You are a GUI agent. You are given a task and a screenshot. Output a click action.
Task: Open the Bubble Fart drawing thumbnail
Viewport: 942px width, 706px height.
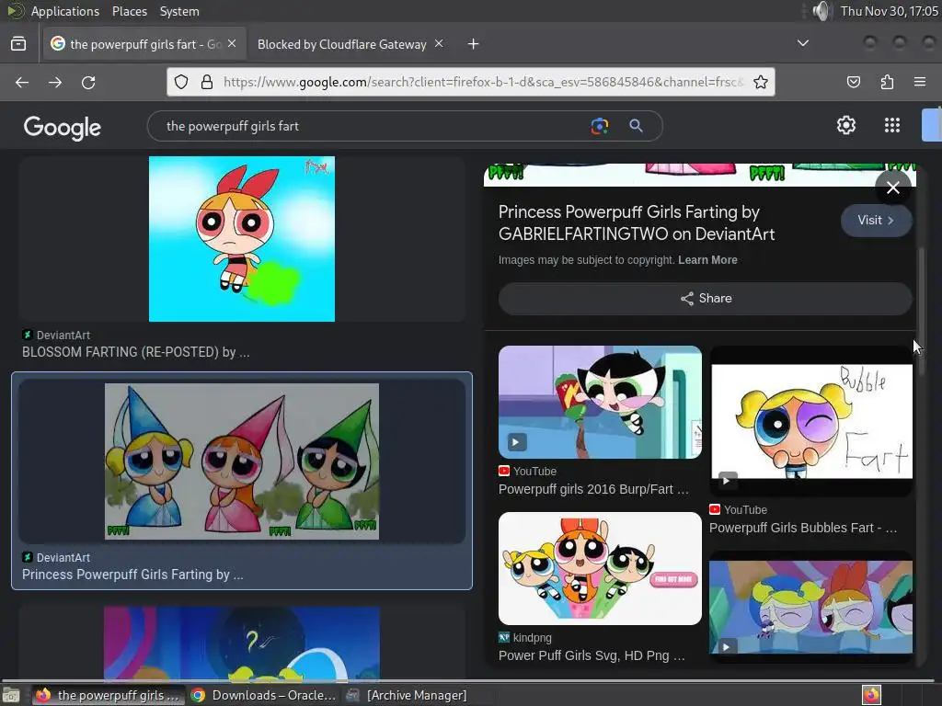pyautogui.click(x=811, y=421)
